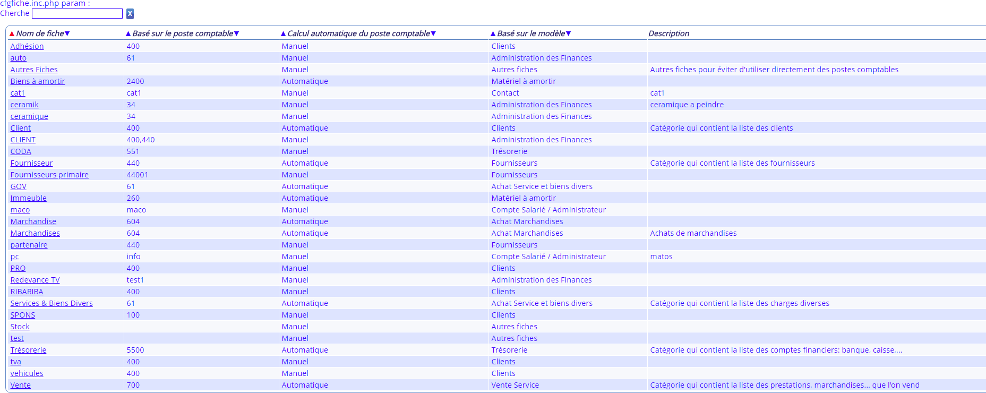986x393 pixels.
Task: Open the Redevance TV link
Action: (x=35, y=280)
